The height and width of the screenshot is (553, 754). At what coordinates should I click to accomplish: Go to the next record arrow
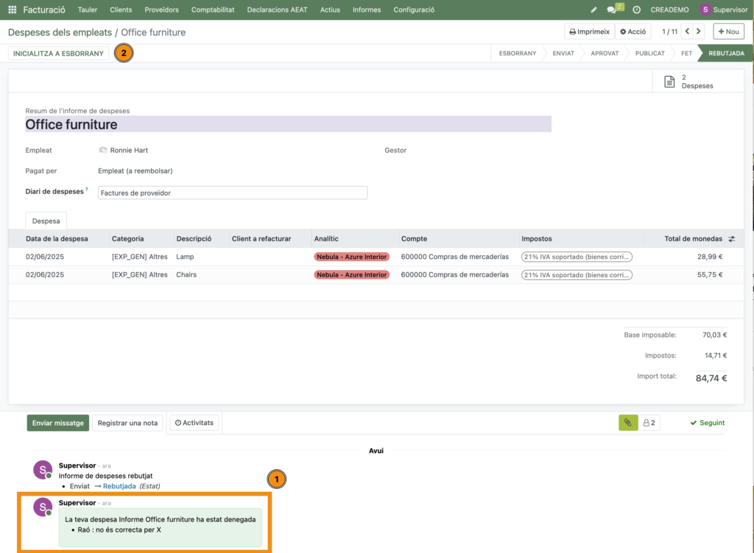[699, 32]
